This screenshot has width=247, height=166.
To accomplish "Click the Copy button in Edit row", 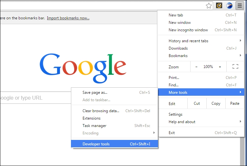I will (x=216, y=103).
